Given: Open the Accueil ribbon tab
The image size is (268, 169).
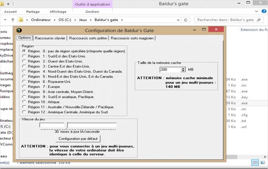Looking at the screenshot, I should [10, 12].
